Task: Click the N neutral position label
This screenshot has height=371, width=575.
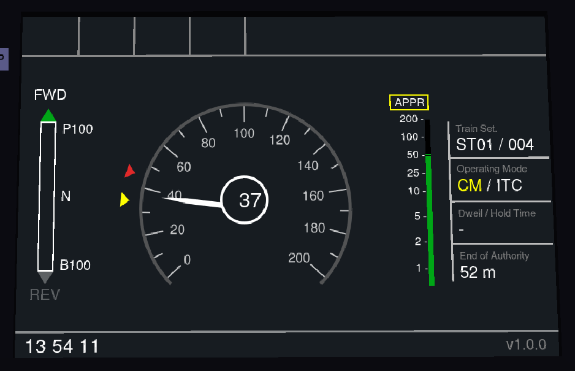Action: 66,197
